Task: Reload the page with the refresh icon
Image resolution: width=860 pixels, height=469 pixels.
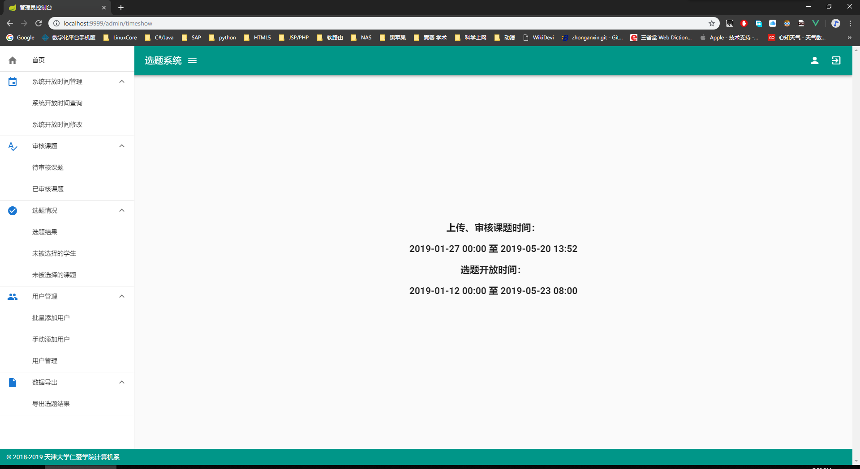Action: 39,23
